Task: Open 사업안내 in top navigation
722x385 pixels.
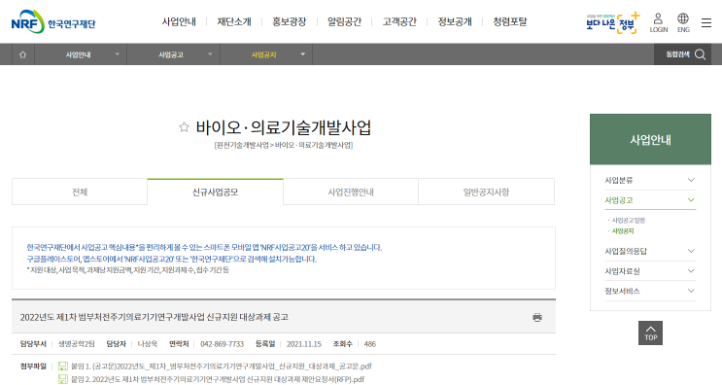Action: pyautogui.click(x=179, y=21)
